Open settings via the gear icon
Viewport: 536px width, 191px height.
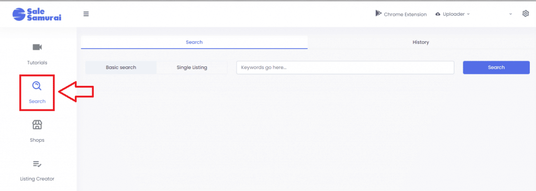[526, 14]
